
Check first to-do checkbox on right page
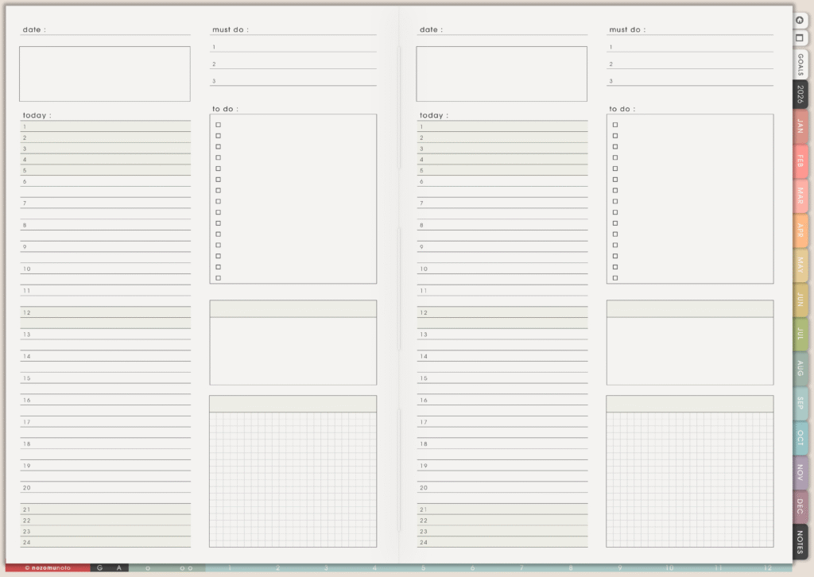[x=614, y=125]
